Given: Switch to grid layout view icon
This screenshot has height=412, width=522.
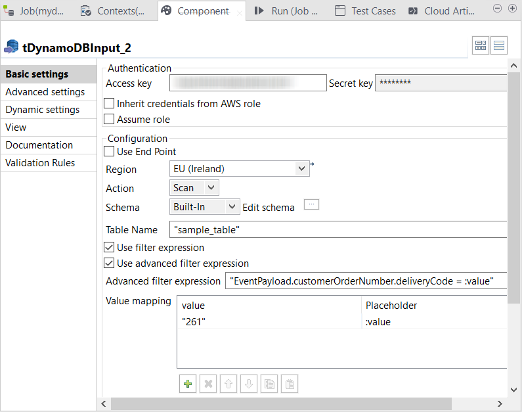Looking at the screenshot, I should [x=481, y=45].
